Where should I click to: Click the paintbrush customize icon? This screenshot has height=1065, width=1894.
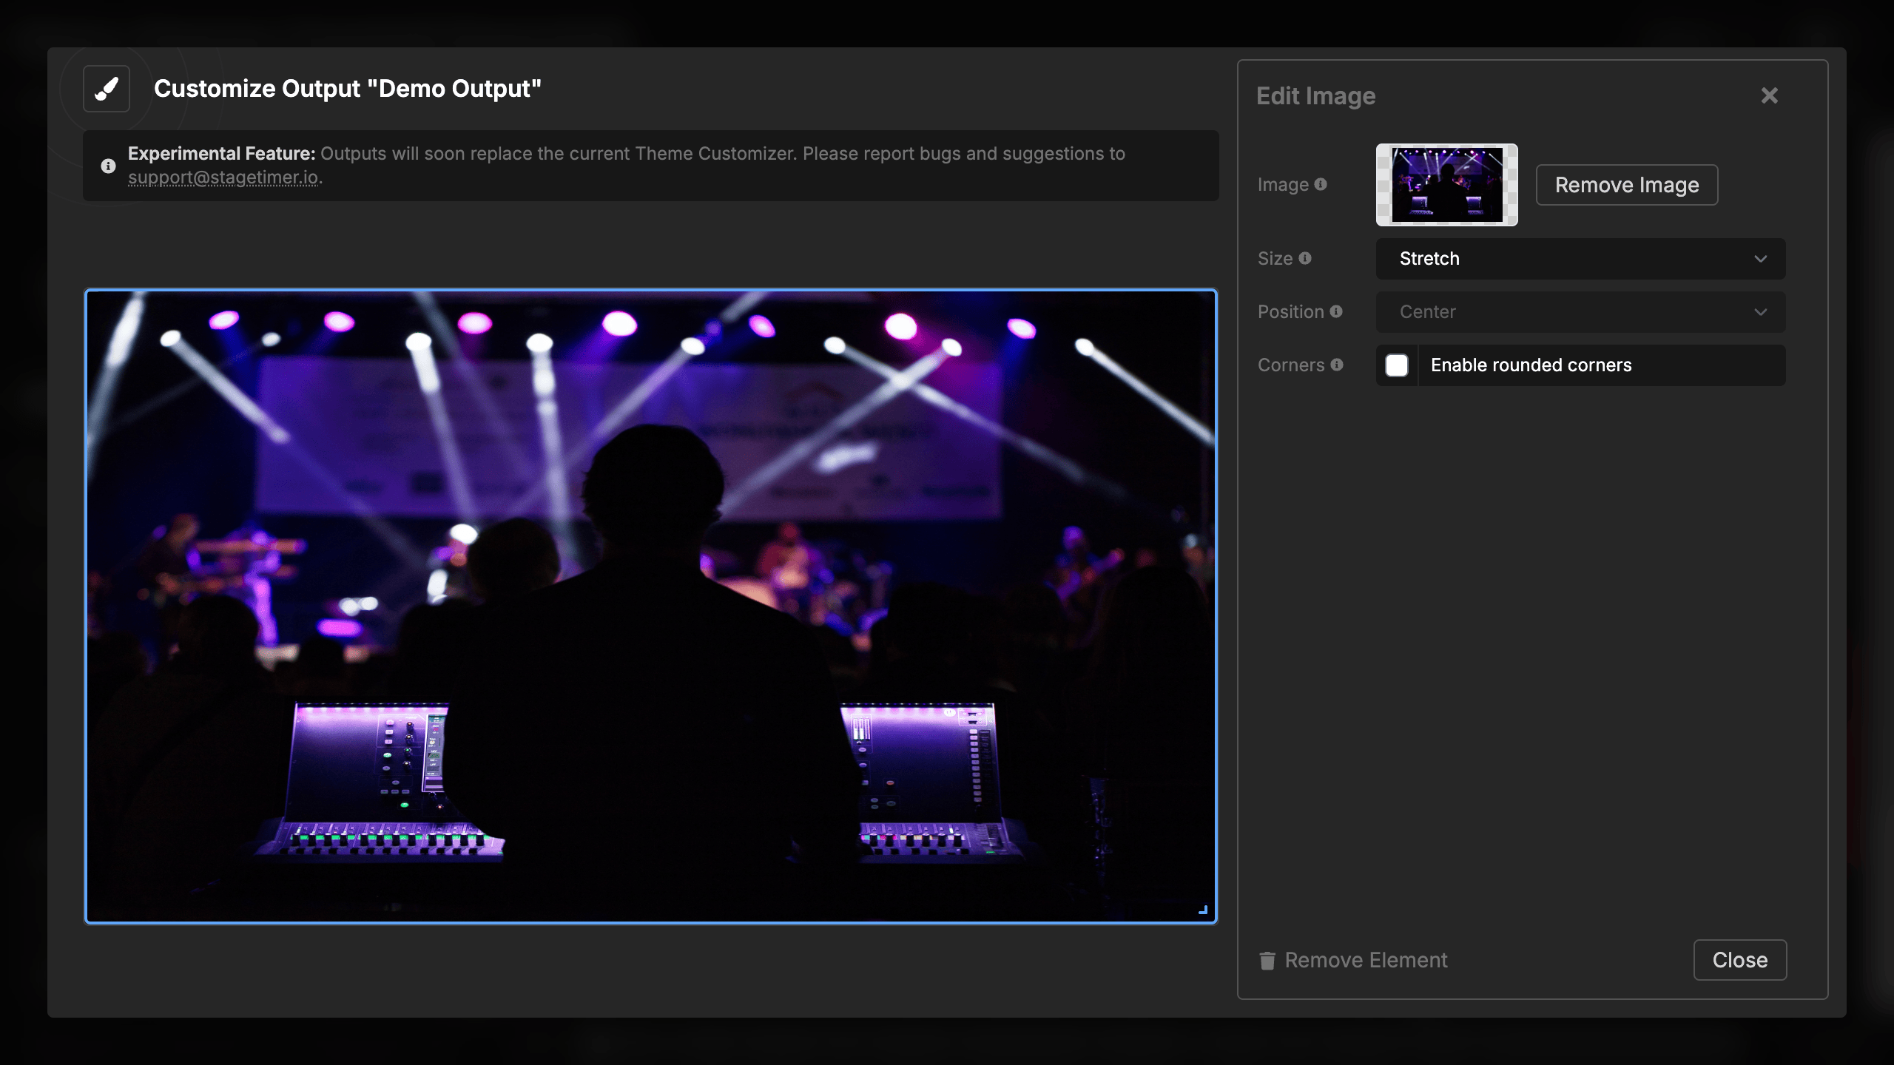tap(107, 89)
